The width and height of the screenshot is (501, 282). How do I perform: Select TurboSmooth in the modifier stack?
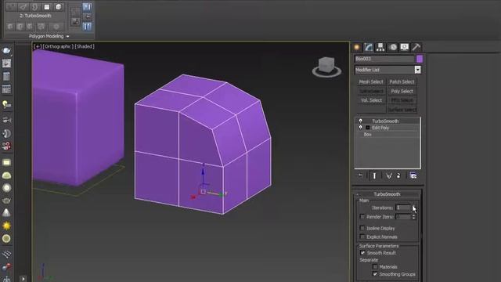coord(385,121)
